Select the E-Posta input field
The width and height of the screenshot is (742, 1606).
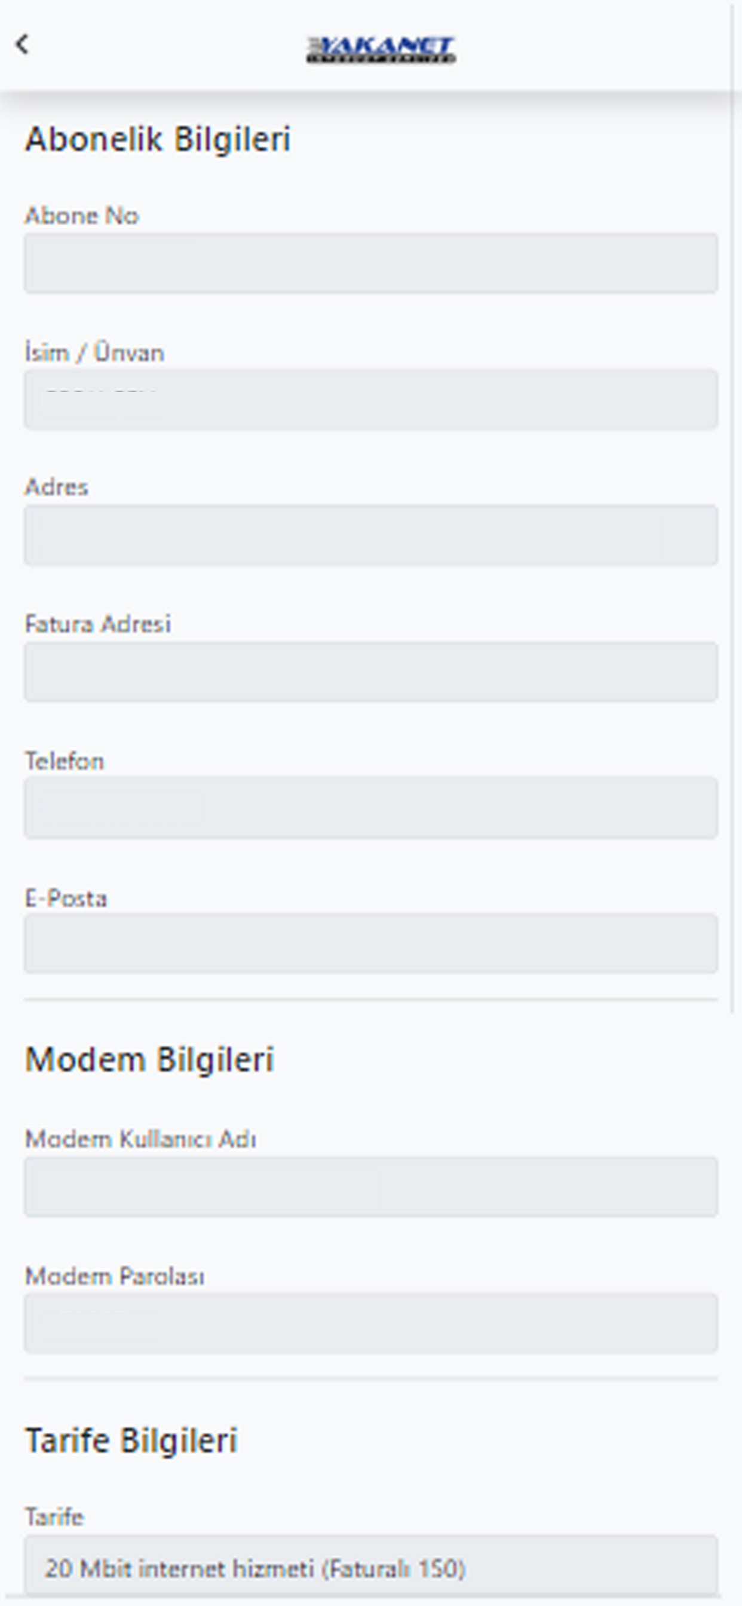coord(371,943)
